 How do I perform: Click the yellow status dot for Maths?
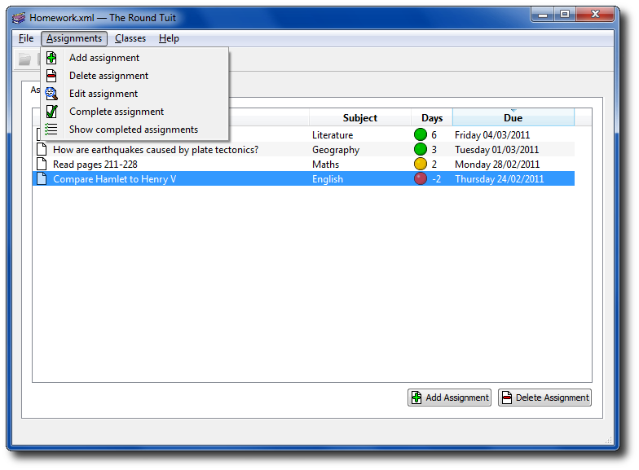(421, 165)
